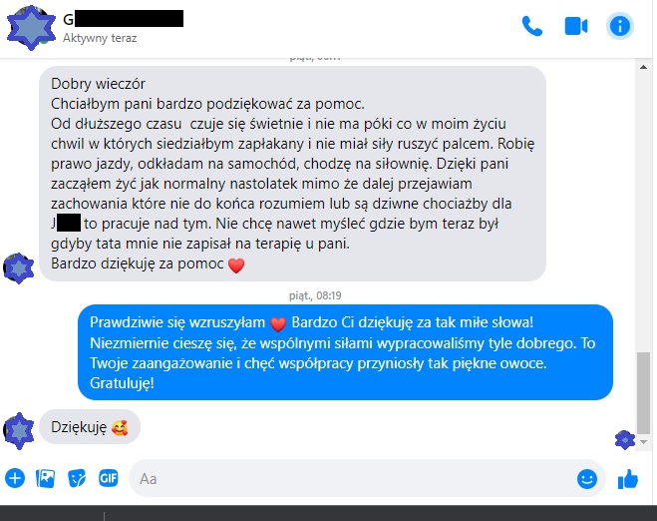Click the chat scrollbar thumb
The height and width of the screenshot is (521, 657).
(x=644, y=392)
